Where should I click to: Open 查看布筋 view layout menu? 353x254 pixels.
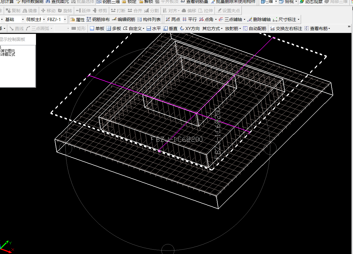317,28
